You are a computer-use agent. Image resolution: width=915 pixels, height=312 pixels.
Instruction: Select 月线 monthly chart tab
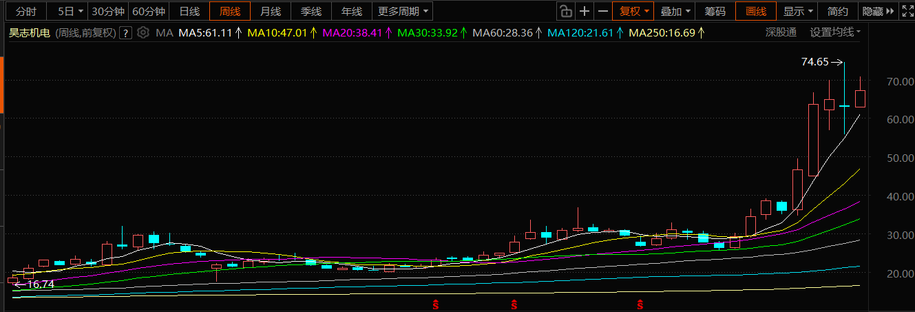tap(271, 11)
